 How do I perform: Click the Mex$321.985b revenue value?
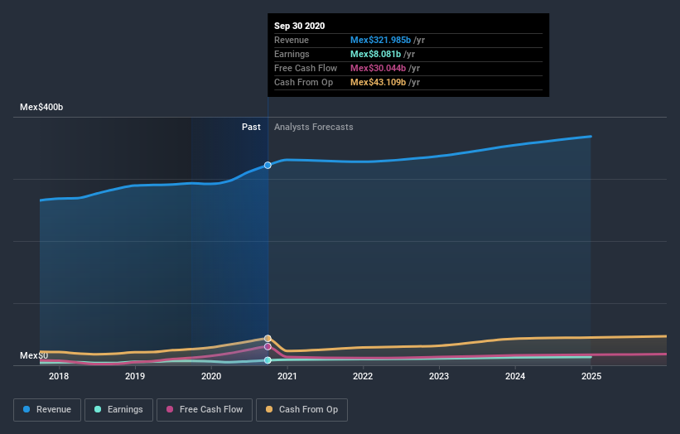click(x=380, y=40)
